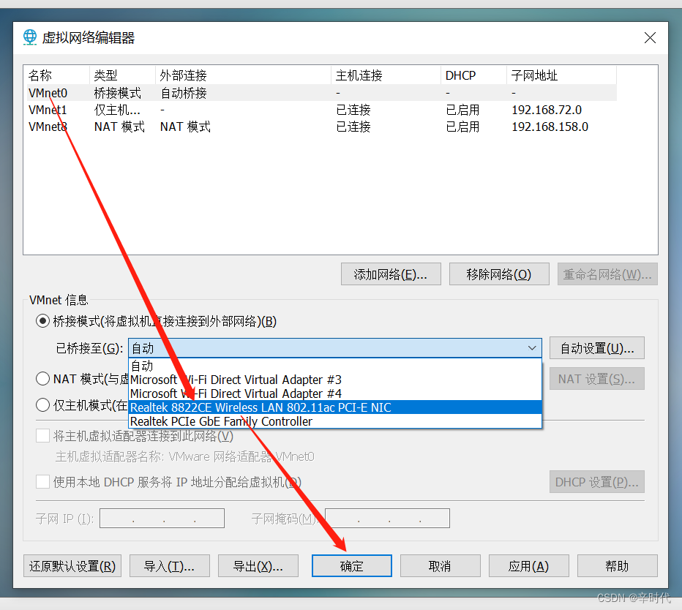Close the 虚拟网络编辑器 dialog
Screen dimensions: 682x610
(x=650, y=38)
